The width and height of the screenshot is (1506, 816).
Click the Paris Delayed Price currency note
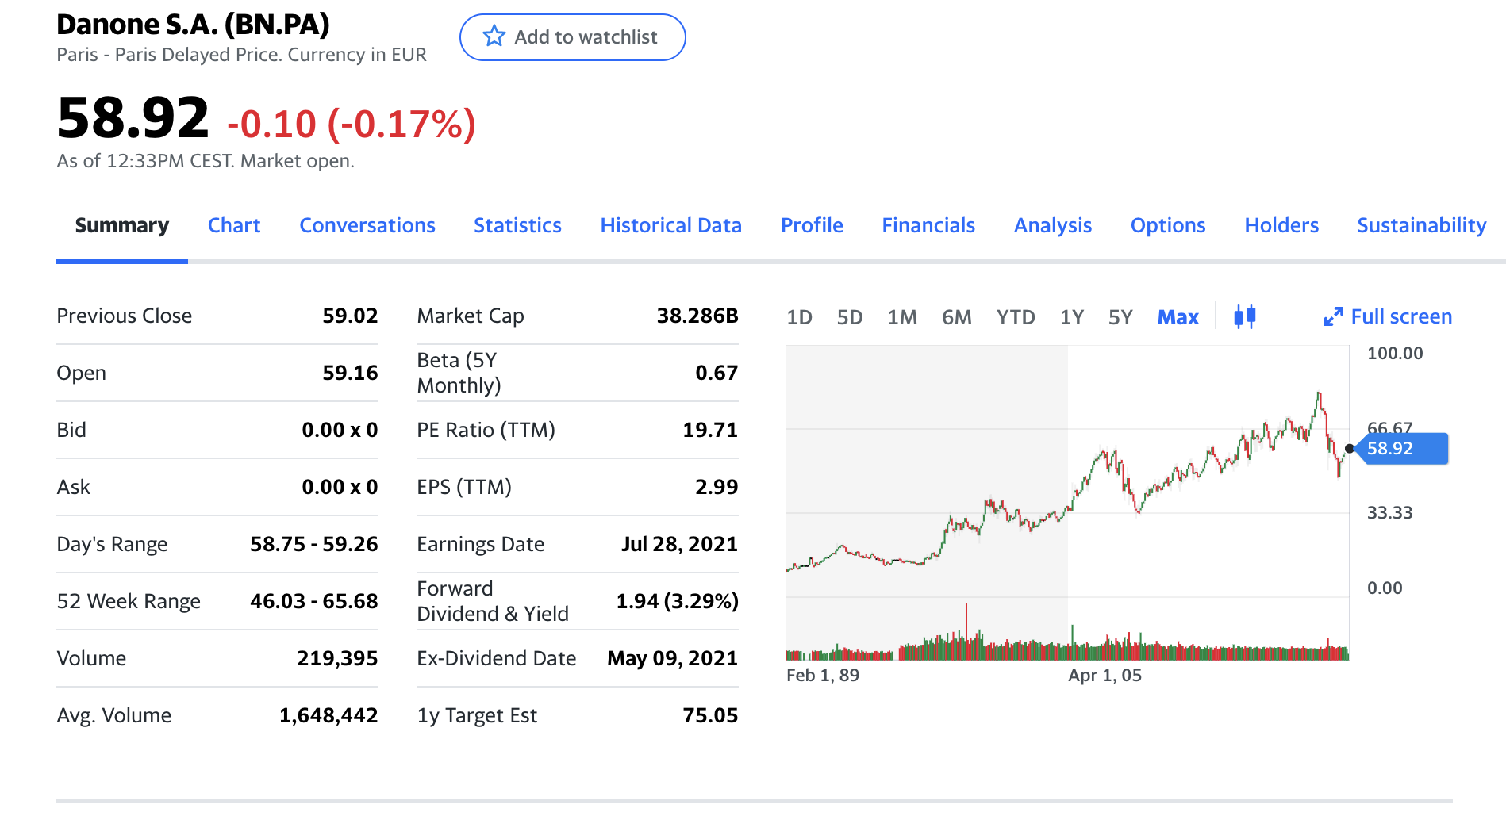coord(241,55)
